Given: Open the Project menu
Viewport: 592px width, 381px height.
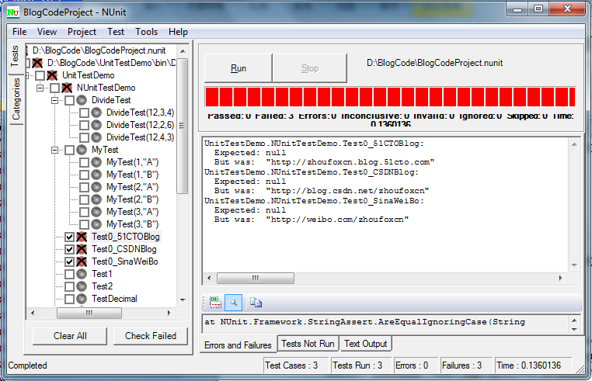Looking at the screenshot, I should coord(82,32).
